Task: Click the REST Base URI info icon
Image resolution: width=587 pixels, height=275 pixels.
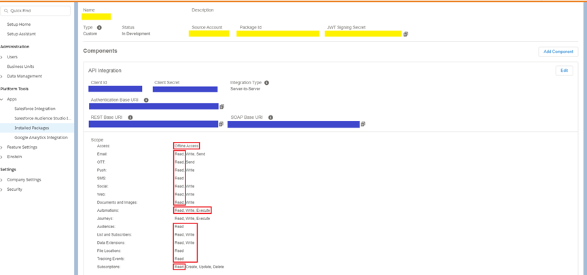Action: [130, 117]
